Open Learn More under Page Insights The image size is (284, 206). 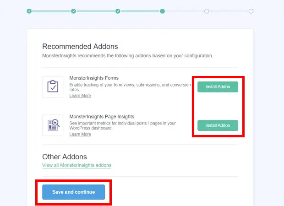tap(80, 134)
